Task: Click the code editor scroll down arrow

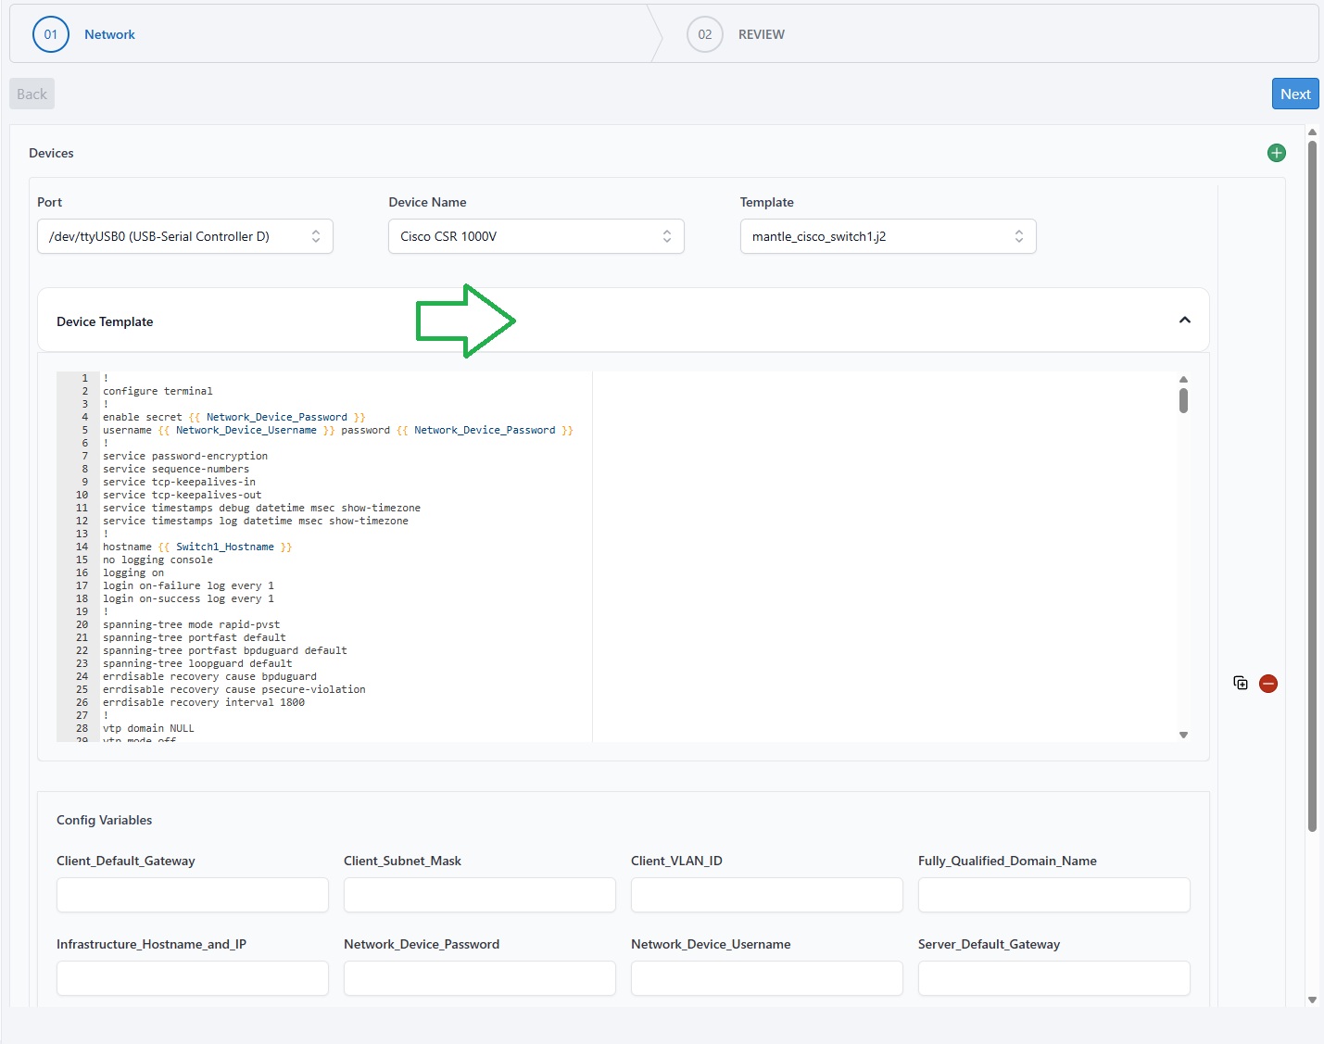Action: click(x=1183, y=735)
